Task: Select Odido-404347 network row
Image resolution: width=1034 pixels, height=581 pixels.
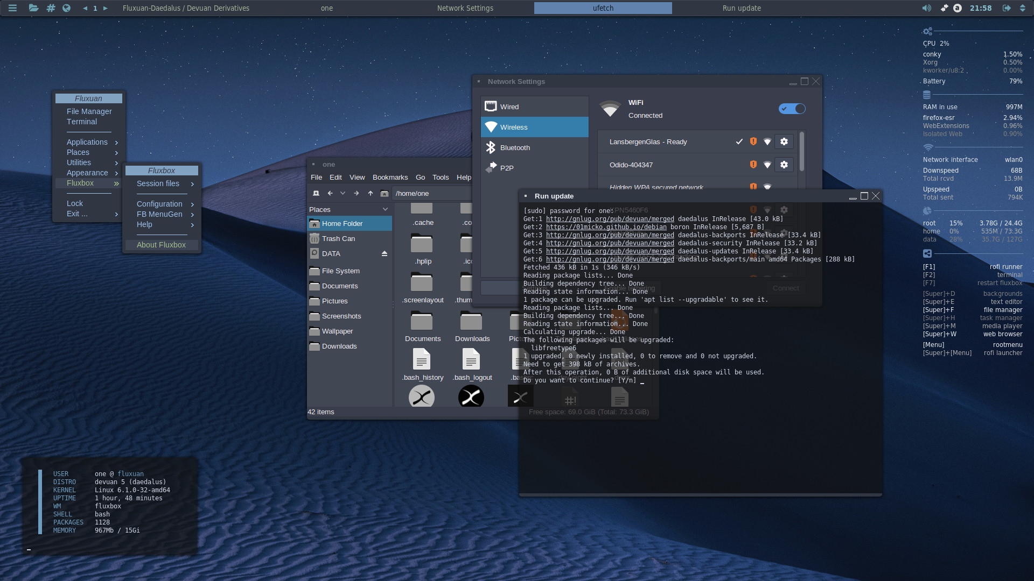Action: [x=697, y=165]
